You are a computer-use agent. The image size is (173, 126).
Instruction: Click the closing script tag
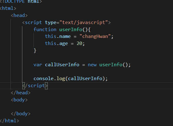tap(35, 86)
